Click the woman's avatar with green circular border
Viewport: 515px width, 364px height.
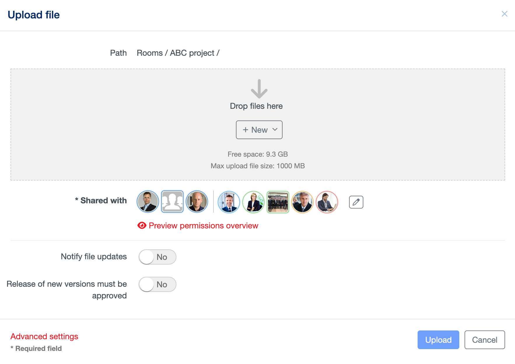pos(253,202)
